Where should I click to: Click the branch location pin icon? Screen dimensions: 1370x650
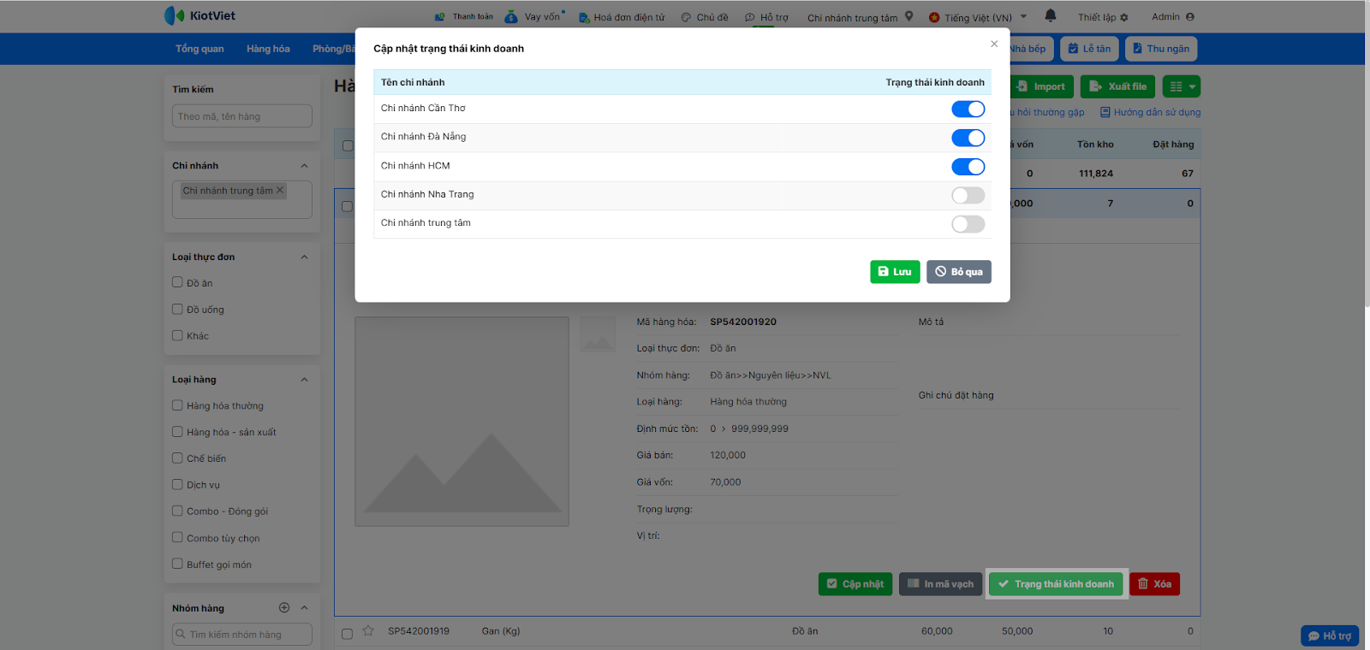pos(909,16)
